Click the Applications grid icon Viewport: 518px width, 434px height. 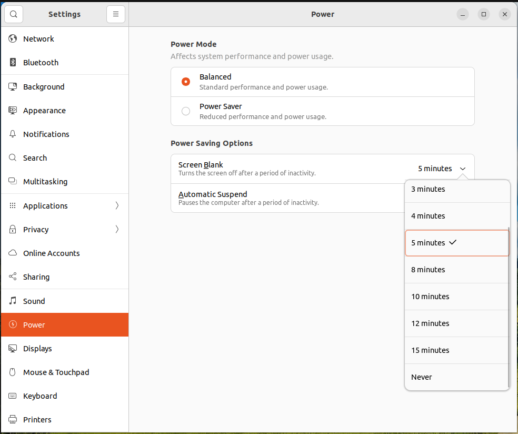pos(13,205)
